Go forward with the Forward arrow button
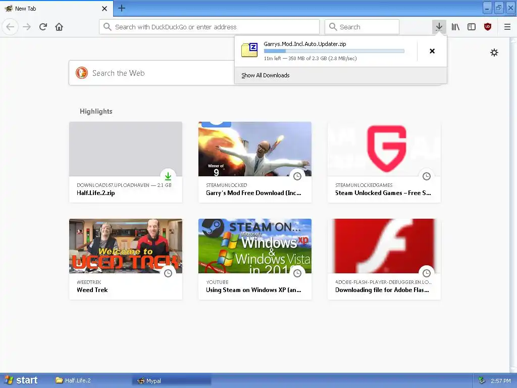This screenshot has width=517, height=388. 27,27
